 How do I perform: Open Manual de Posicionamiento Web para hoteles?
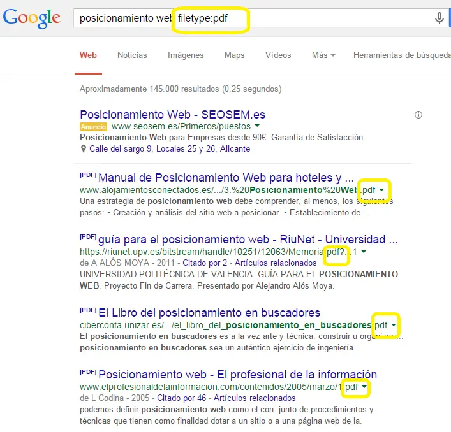(x=226, y=178)
